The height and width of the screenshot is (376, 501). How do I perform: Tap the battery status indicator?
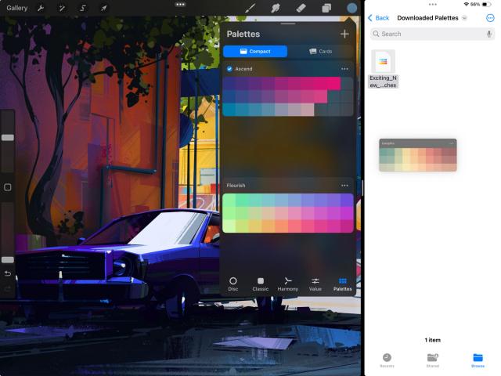point(486,5)
